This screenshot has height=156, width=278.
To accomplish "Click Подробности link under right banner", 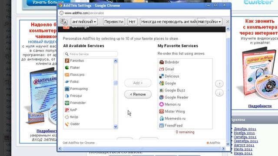I will pos(260,106).
